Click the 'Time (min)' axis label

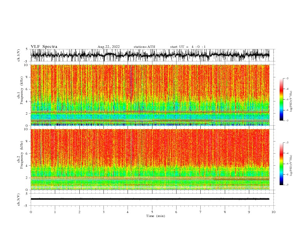pyautogui.click(x=156, y=216)
